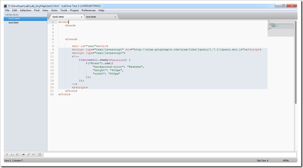The height and width of the screenshot is (168, 303).
Task: Select test1.html in Open Files sidebar
Action: tap(25, 18)
